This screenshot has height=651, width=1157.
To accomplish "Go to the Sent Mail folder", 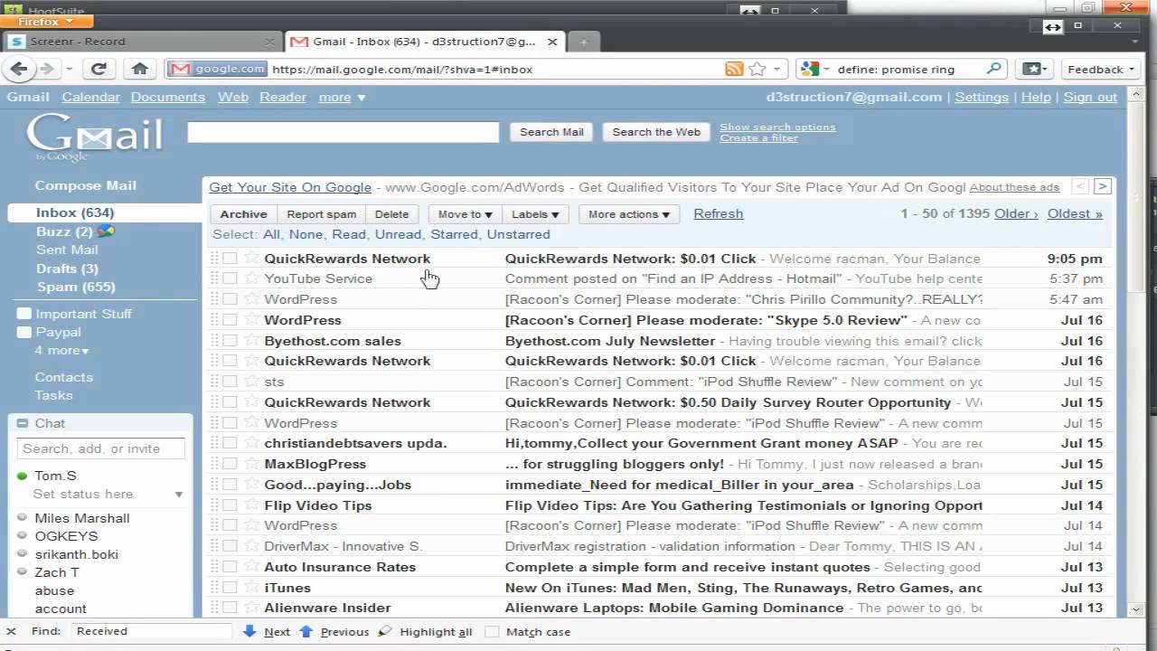I will coord(67,250).
